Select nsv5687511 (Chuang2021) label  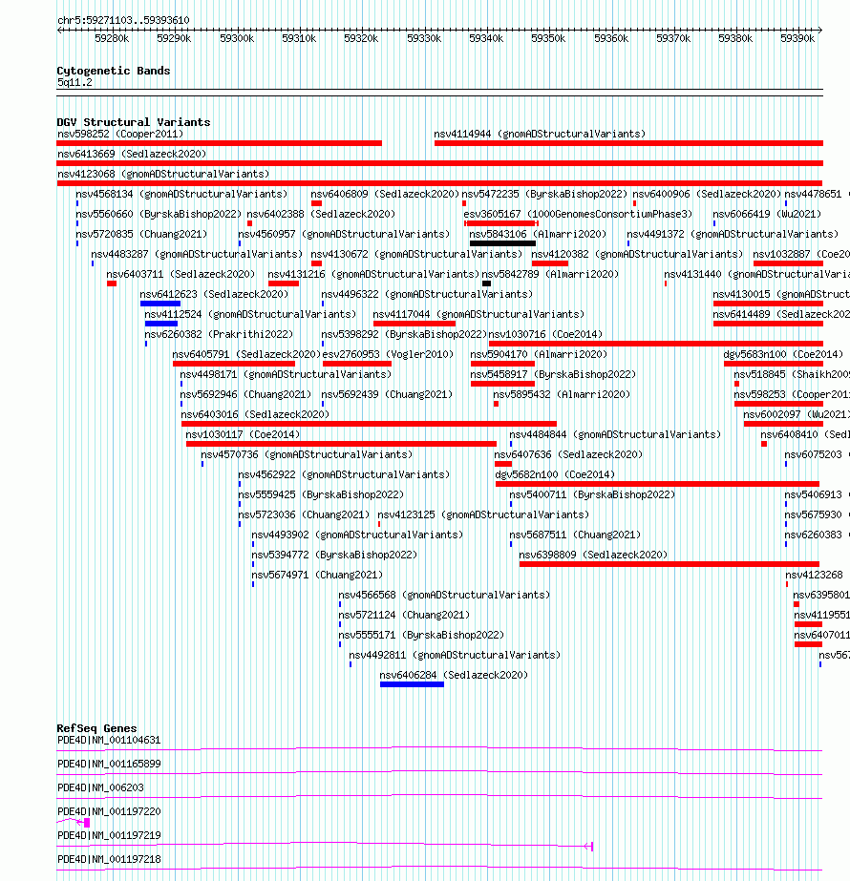pyautogui.click(x=575, y=535)
